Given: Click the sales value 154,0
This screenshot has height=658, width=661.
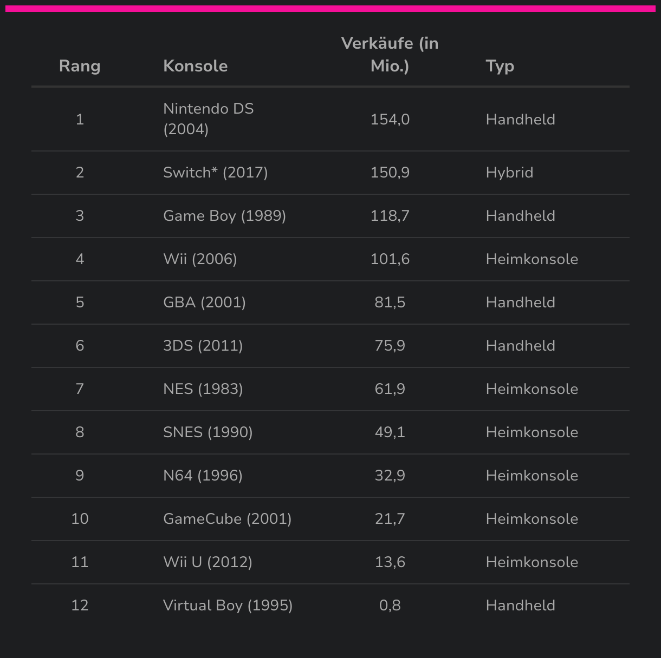Looking at the screenshot, I should [x=390, y=120].
